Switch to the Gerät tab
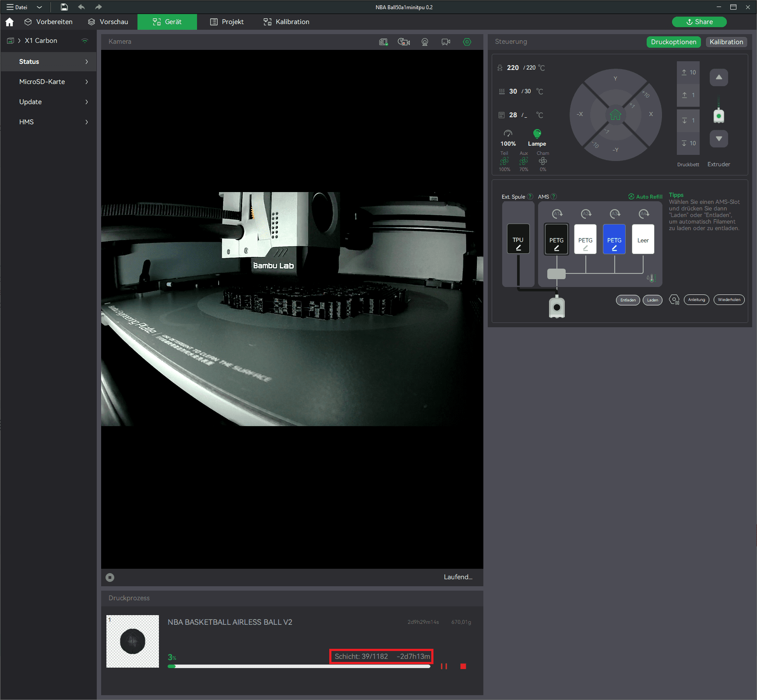The width and height of the screenshot is (757, 700). pyautogui.click(x=167, y=22)
